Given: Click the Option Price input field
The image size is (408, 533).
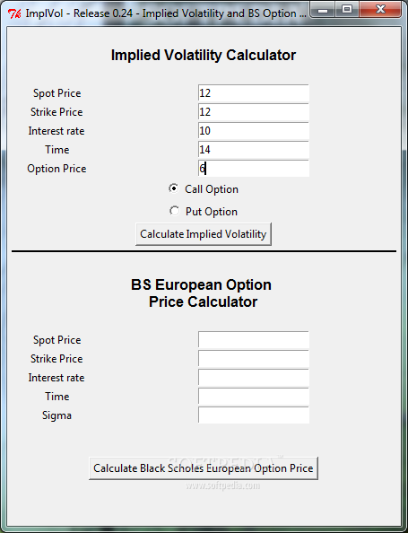Looking at the screenshot, I should click(254, 169).
